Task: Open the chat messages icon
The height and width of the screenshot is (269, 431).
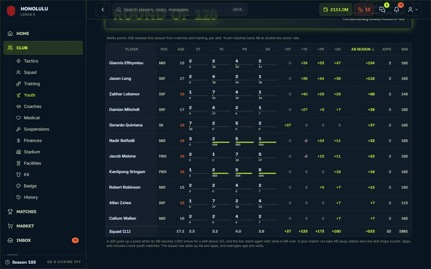Action: pyautogui.click(x=382, y=10)
